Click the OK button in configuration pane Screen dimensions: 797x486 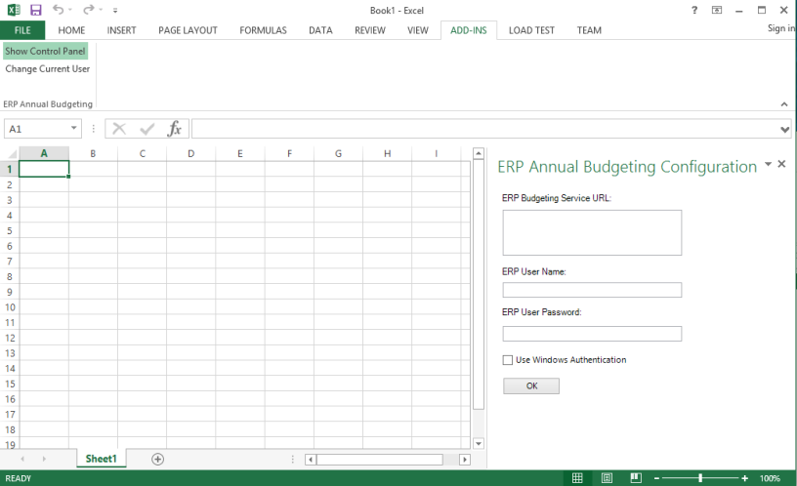531,386
